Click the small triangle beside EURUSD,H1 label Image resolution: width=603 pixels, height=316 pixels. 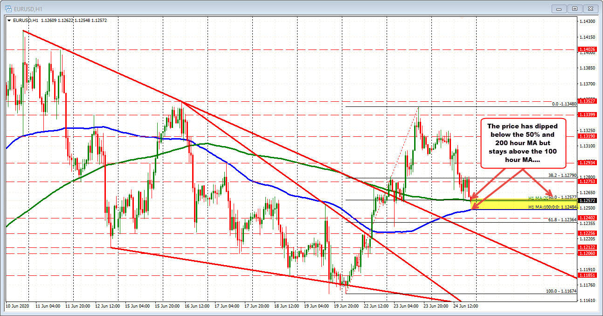click(x=9, y=20)
